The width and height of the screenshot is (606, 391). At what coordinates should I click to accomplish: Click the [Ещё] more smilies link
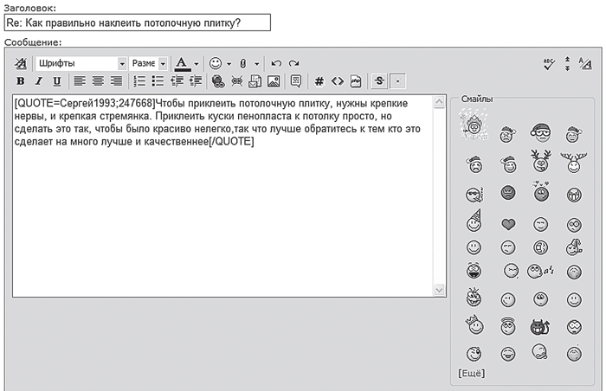coord(472,373)
